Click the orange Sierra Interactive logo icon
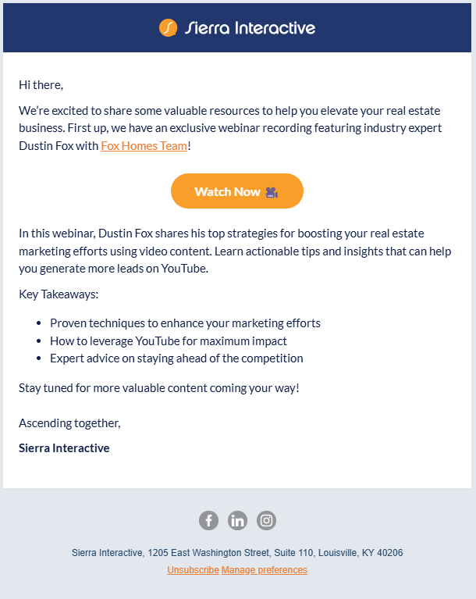The width and height of the screenshot is (476, 599). click(x=168, y=28)
